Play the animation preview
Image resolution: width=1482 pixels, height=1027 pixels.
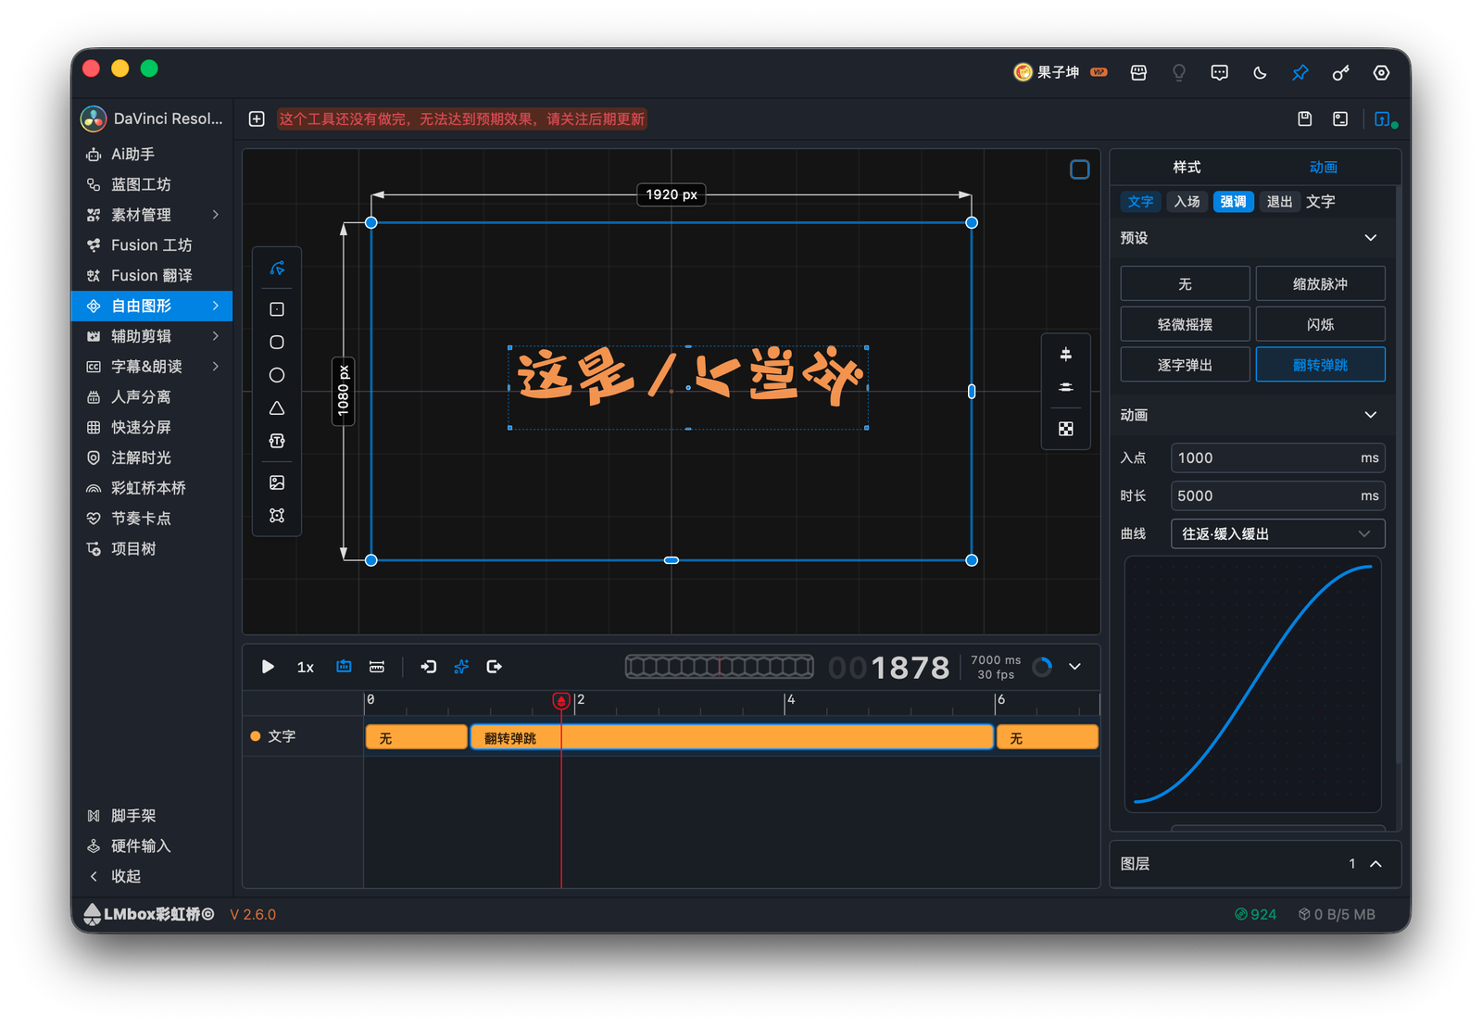(x=268, y=667)
